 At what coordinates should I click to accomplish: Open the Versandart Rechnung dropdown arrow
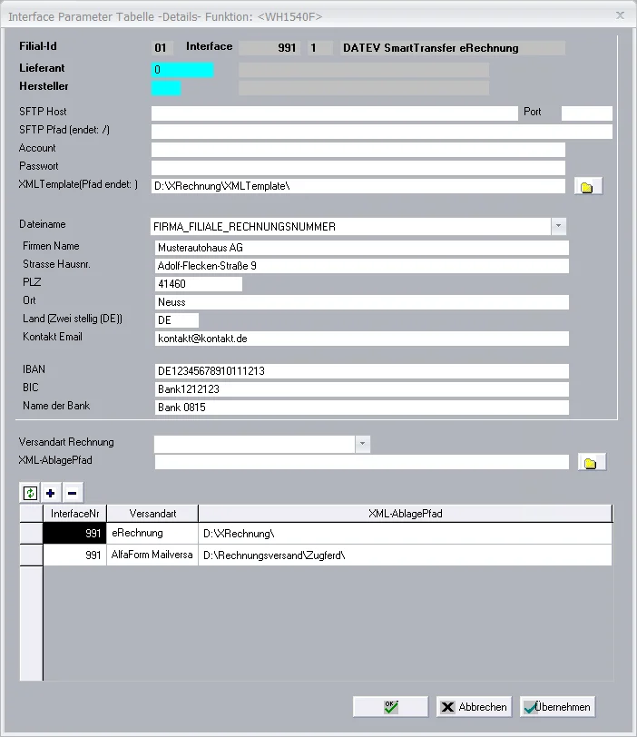362,444
